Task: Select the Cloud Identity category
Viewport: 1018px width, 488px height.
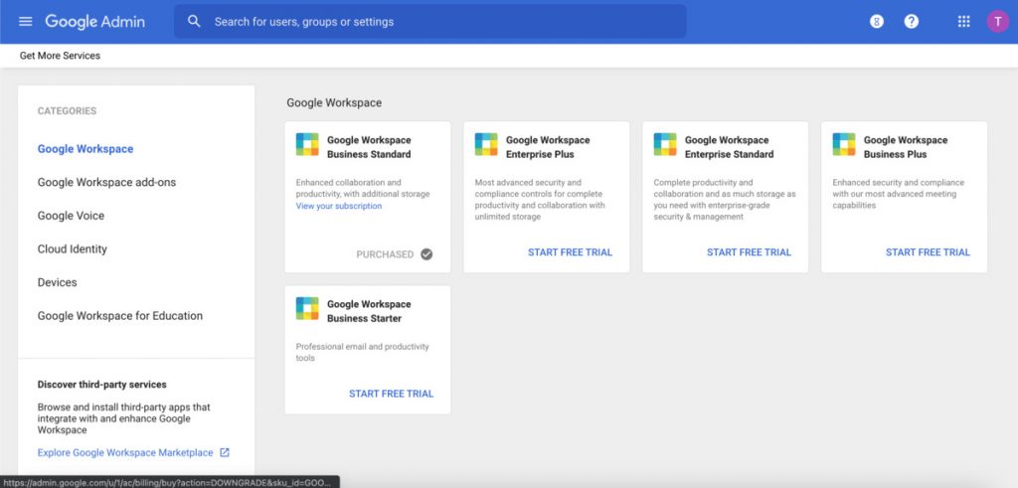Action: coord(72,249)
